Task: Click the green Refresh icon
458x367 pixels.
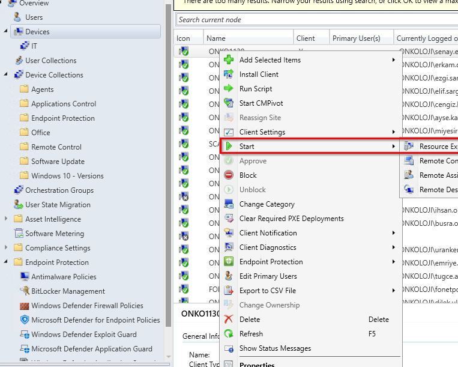Action: [229, 333]
